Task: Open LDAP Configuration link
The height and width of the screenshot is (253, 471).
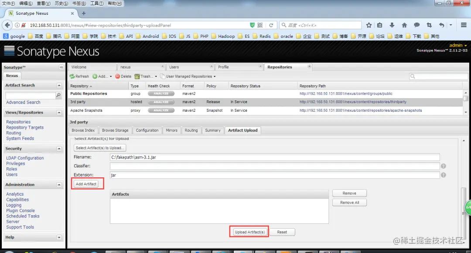Action: tap(25, 158)
